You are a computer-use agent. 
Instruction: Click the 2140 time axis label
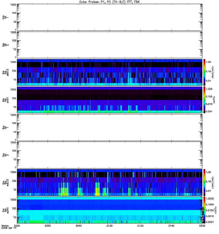171,226
